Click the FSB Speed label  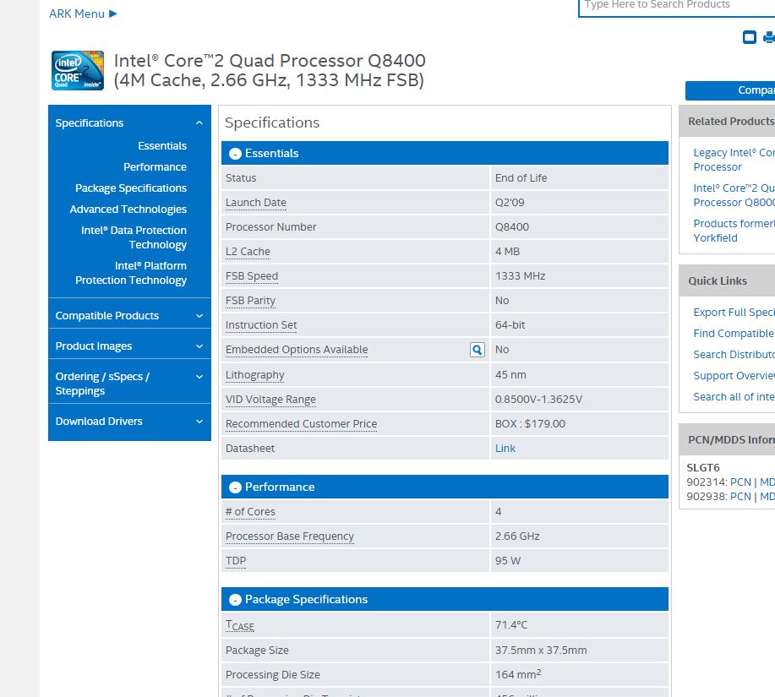(252, 276)
